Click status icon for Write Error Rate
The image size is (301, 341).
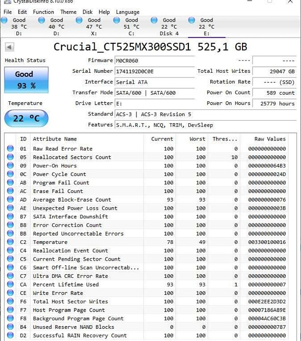point(10,293)
